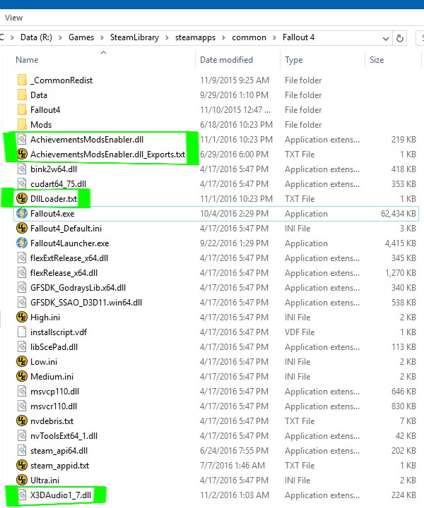Sort by Date modified column header
This screenshot has height=508, width=424.
[x=226, y=59]
